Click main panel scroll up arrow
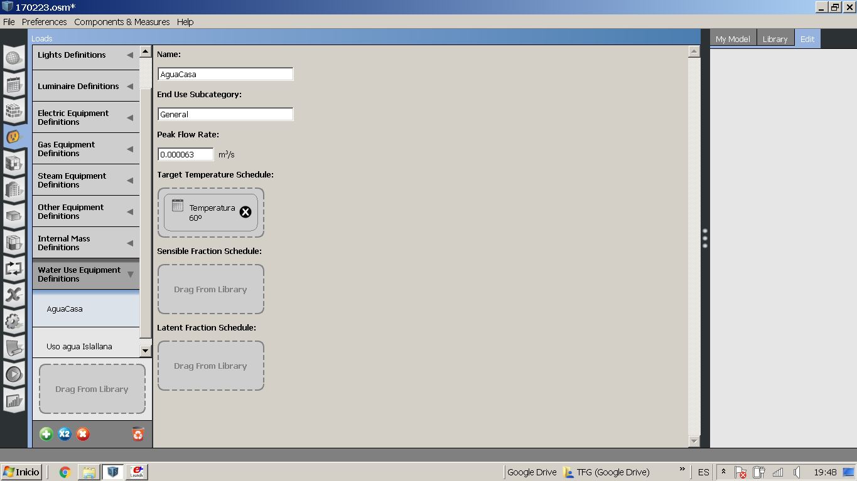This screenshot has width=857, height=481. 694,51
